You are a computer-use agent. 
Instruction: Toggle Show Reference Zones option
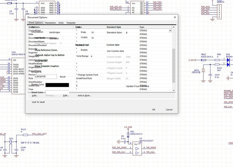pos(46,50)
